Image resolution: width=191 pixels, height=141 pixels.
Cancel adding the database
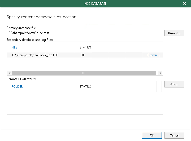point(174,135)
